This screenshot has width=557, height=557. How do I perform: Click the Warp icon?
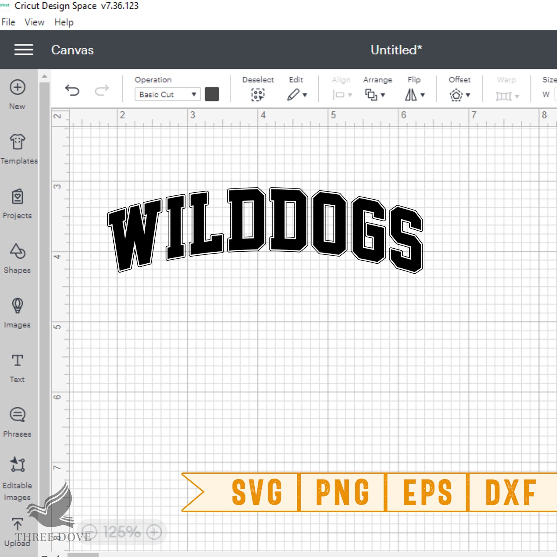[x=503, y=96]
